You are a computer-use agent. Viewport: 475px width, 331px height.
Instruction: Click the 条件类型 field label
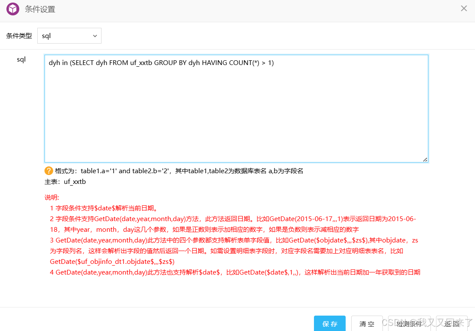coord(19,36)
